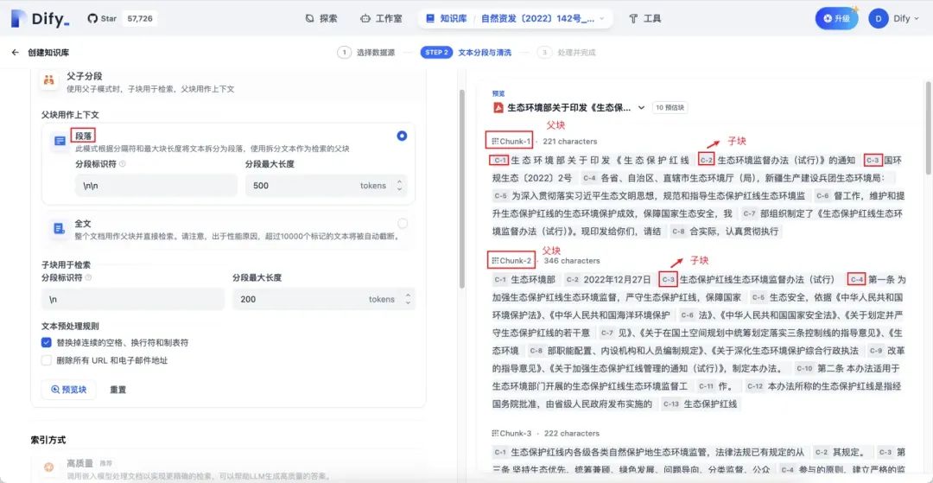Viewport: 933px width, 483px height.
Task: Adjust the stepper on the 500 tokens field
Action: coord(399,186)
